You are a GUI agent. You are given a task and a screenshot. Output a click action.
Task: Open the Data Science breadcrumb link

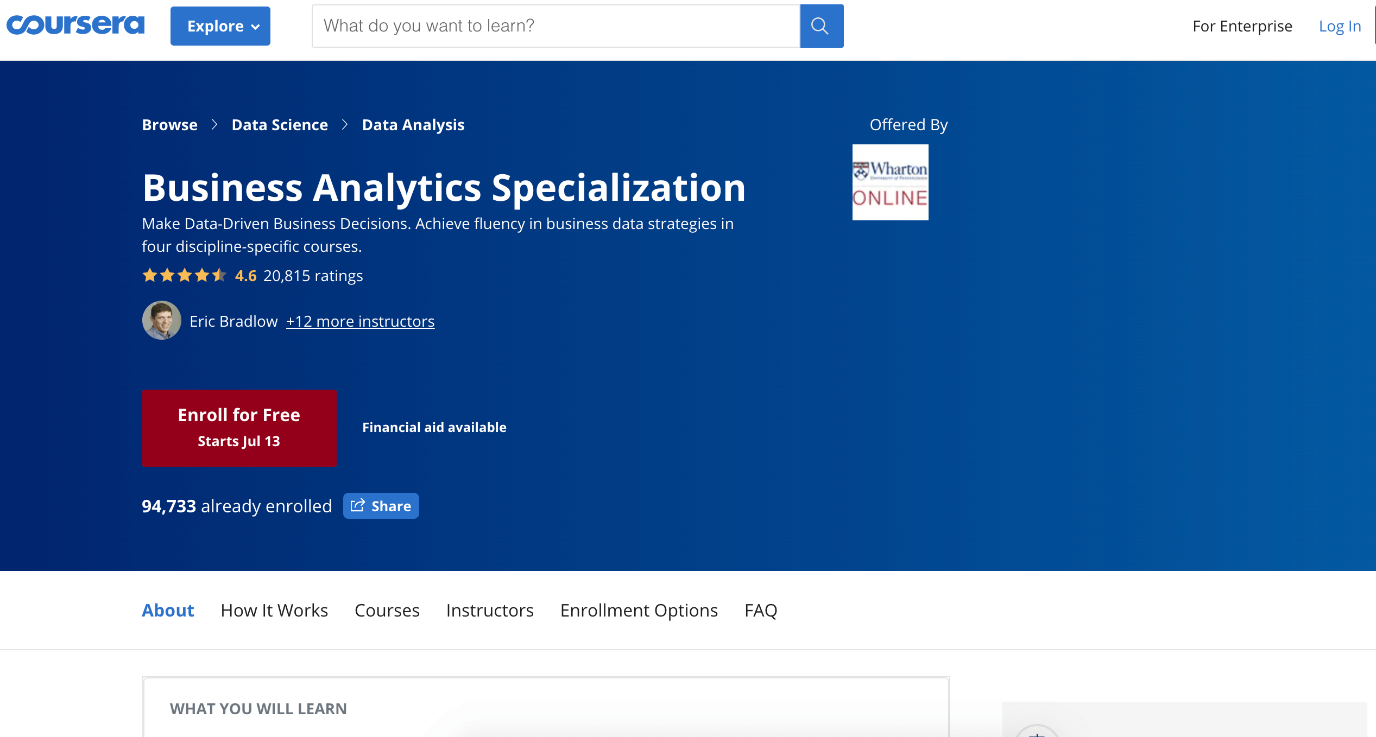(x=280, y=125)
